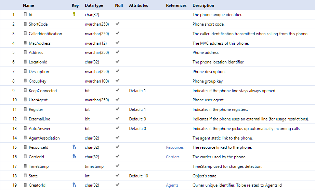Select the AgentAssociation column name

coord(44,138)
